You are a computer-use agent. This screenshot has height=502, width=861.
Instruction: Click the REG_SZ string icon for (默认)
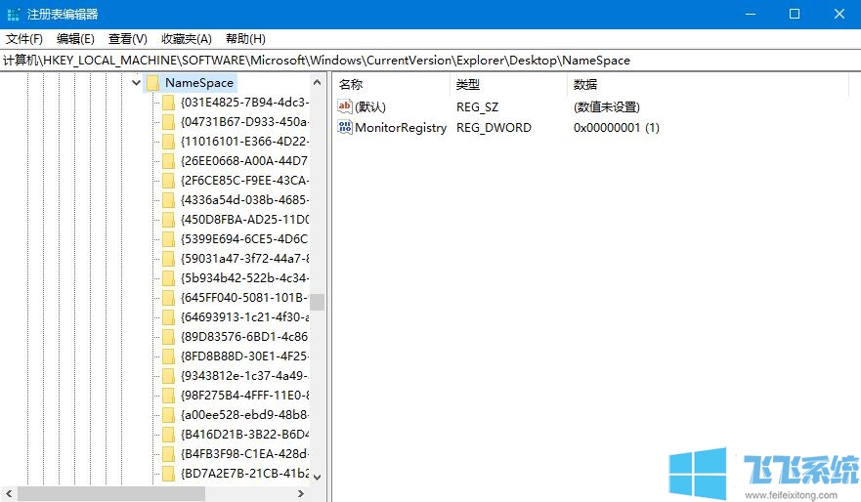point(345,106)
